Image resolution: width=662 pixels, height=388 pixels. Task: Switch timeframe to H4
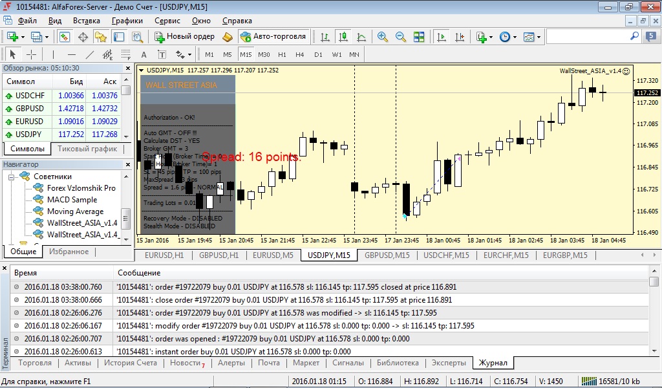300,54
